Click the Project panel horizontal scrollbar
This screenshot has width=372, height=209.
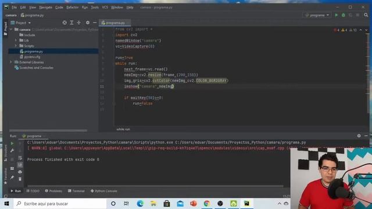(48, 131)
